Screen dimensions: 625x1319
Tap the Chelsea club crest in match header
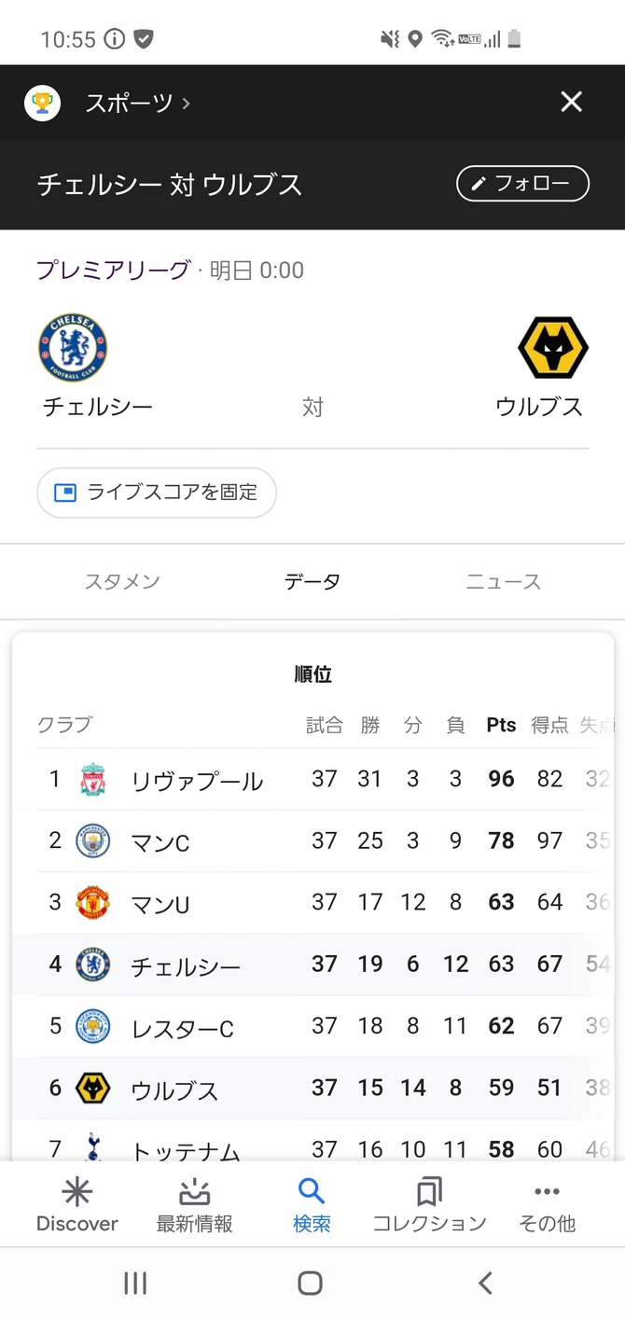[73, 348]
